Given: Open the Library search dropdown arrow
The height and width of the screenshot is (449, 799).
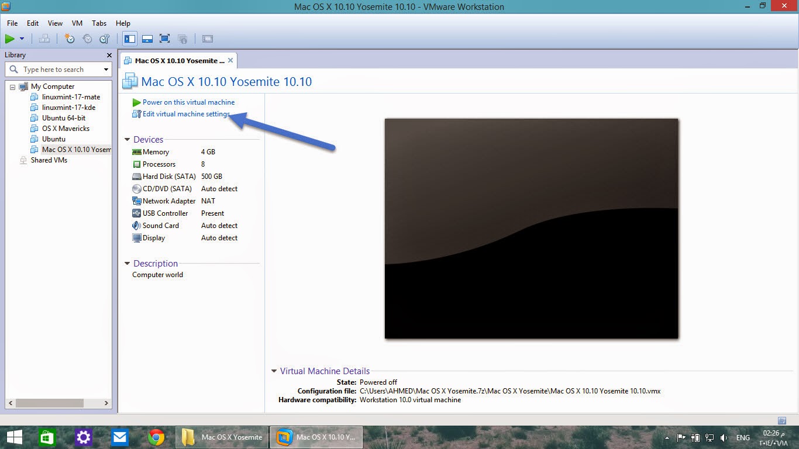Looking at the screenshot, I should point(106,70).
